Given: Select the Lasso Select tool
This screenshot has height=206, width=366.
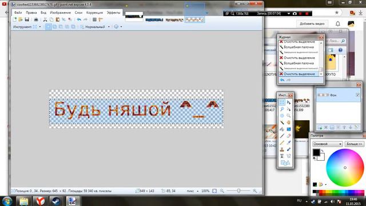Looking at the screenshot, I should 282,109.
